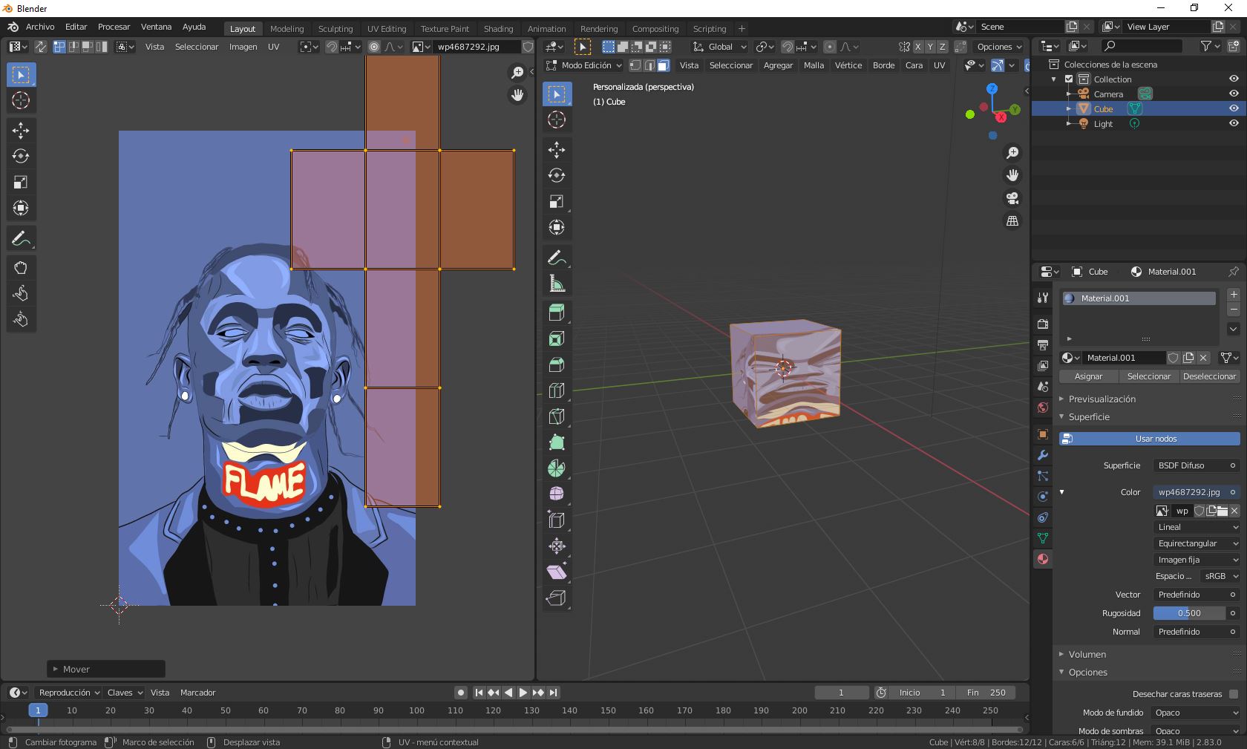Select the Move tool in the 3D viewport toolbar

(x=557, y=149)
